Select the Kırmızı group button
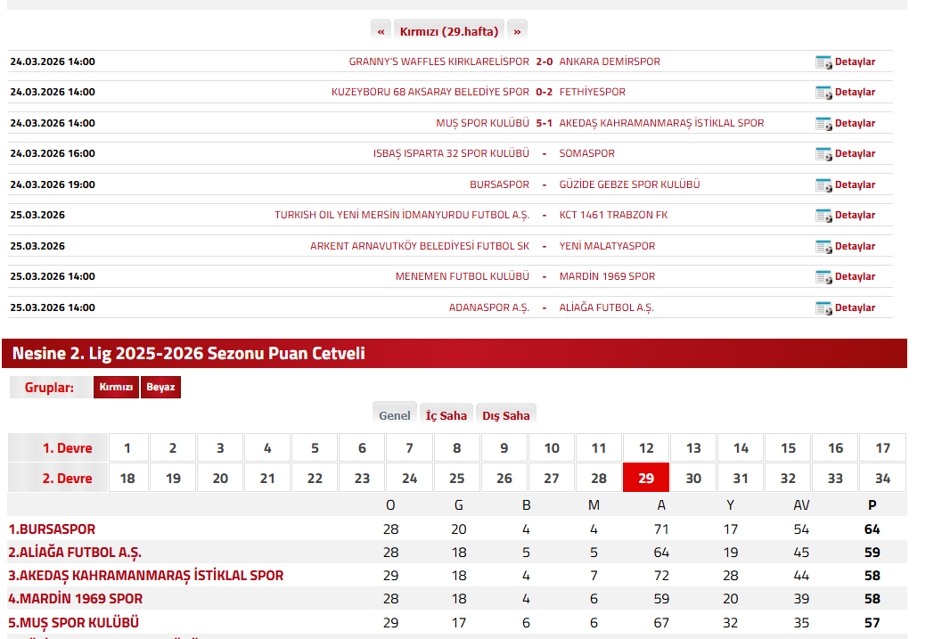 pos(116,388)
